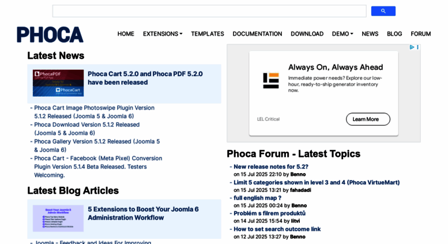Open 5 Extensions to Boost Your Joomla 6 article

pos(143,213)
